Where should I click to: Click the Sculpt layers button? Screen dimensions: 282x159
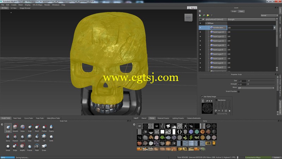coord(234,11)
